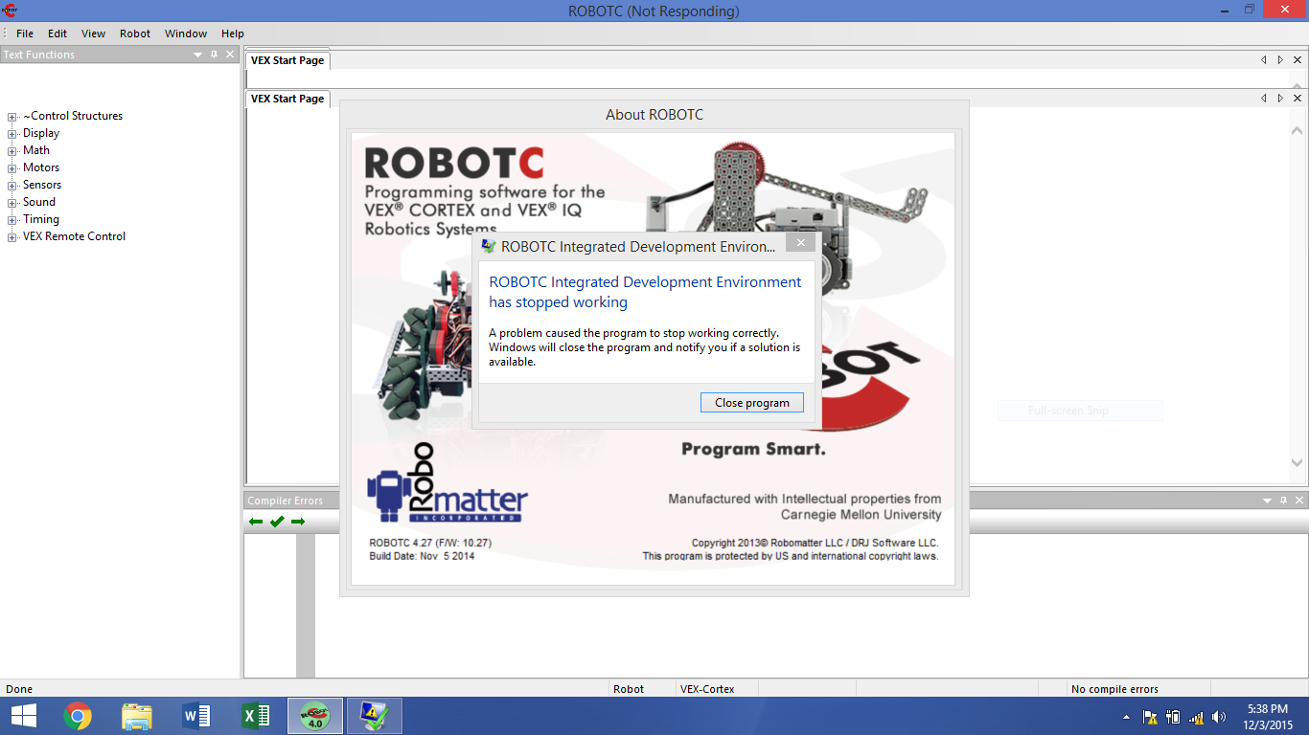The height and width of the screenshot is (735, 1309).
Task: Expand the Sound tree node
Action: point(12,203)
